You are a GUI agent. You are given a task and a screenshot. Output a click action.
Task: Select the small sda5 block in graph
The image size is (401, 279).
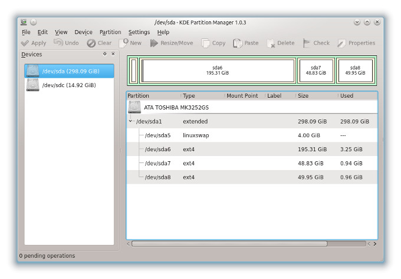tap(133, 71)
